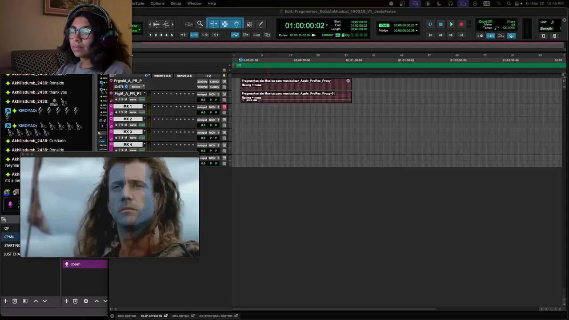Image resolution: width=569 pixels, height=320 pixels.
Task: Open the Setup menu
Action: click(x=176, y=3)
